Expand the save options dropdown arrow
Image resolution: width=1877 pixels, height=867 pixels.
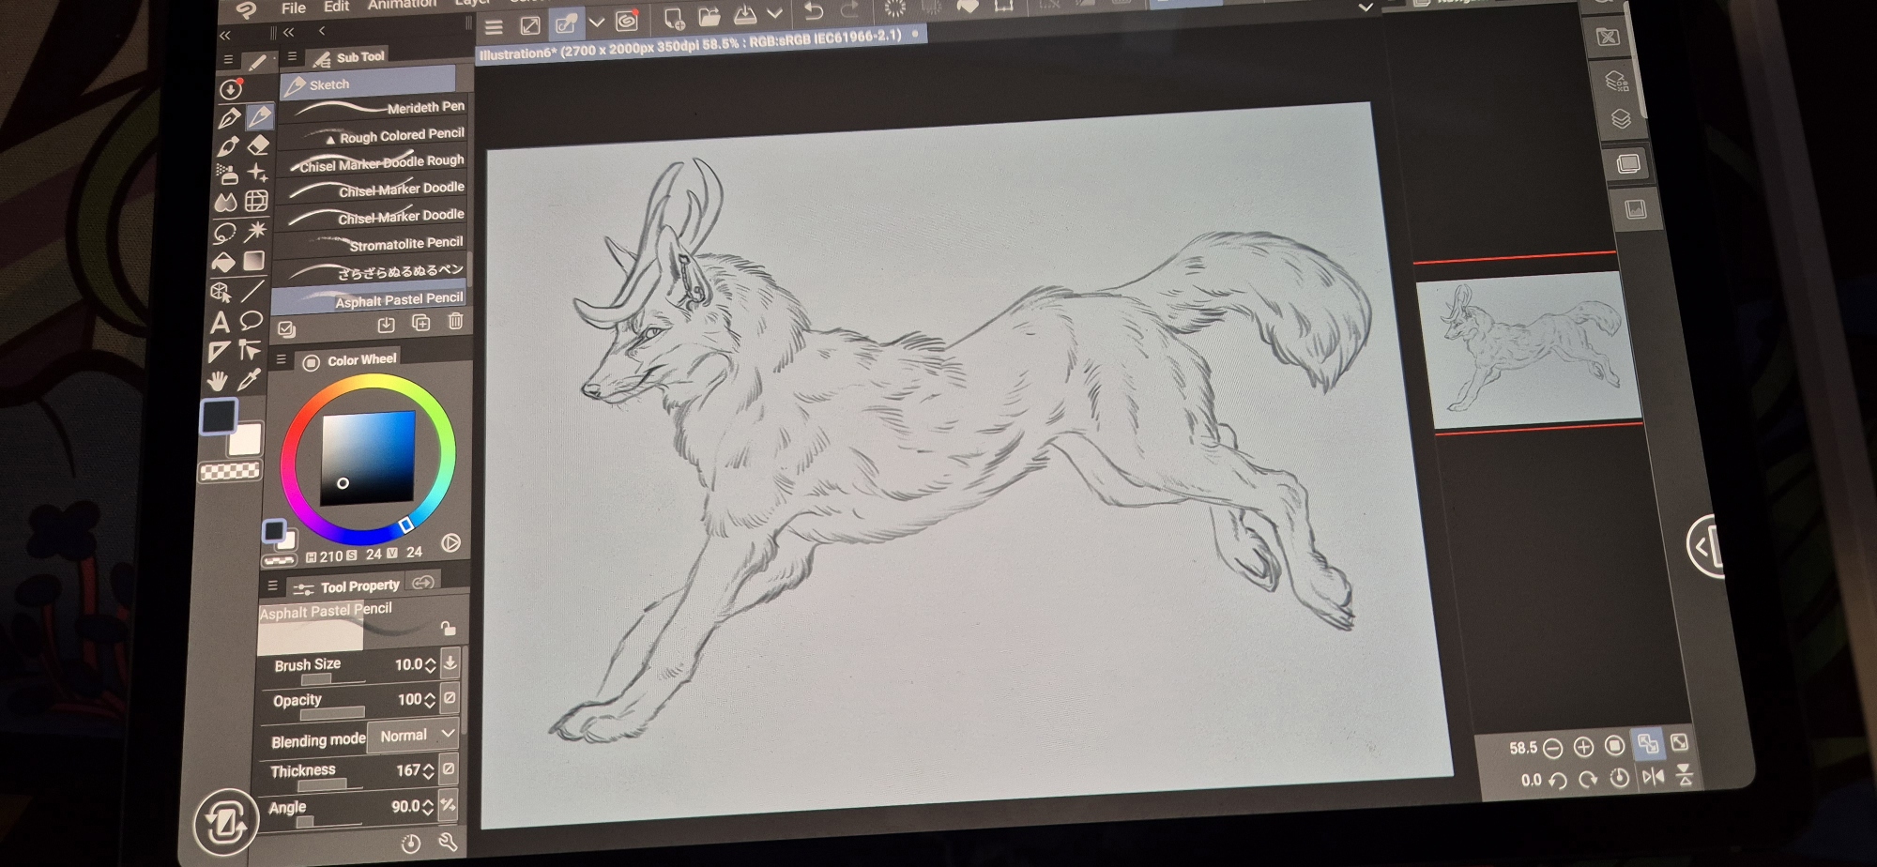(774, 14)
